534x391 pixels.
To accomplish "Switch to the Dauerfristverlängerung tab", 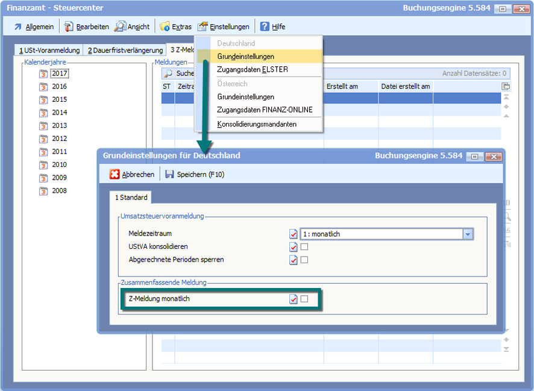I will pyautogui.click(x=125, y=50).
